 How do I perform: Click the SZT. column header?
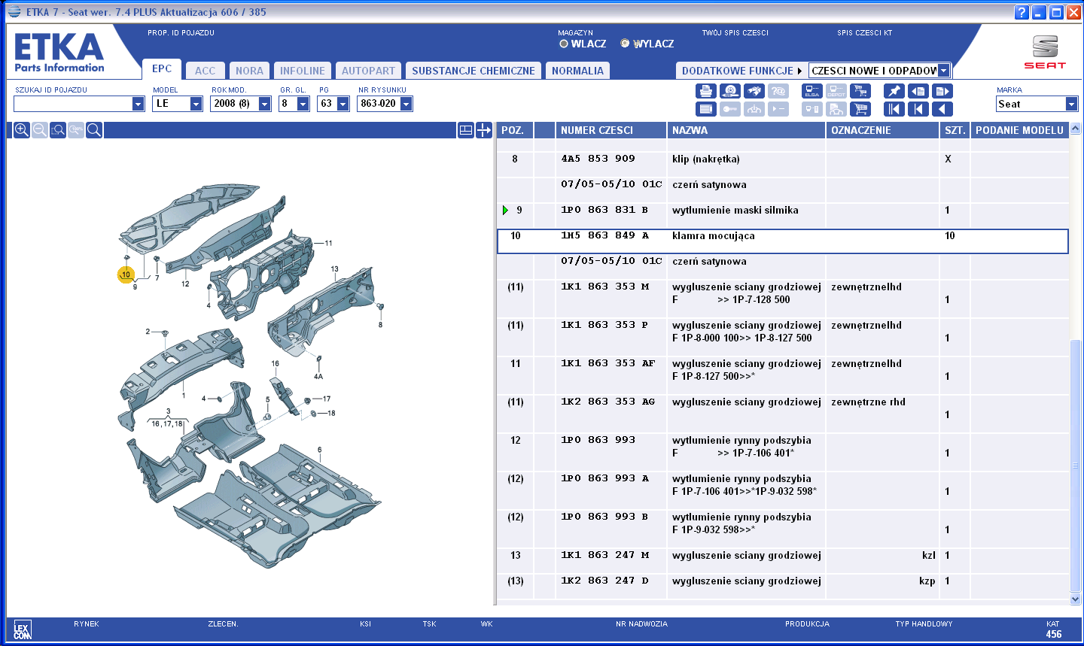pyautogui.click(x=955, y=130)
